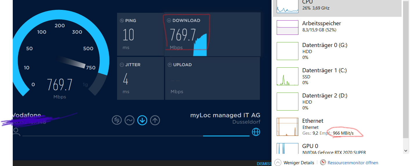Image resolution: width=412 pixels, height=166 pixels.
Task: Click the latency wave icon in Speedtest
Action: tap(130, 120)
